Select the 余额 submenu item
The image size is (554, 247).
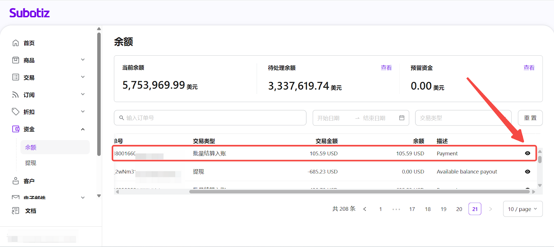pos(31,147)
